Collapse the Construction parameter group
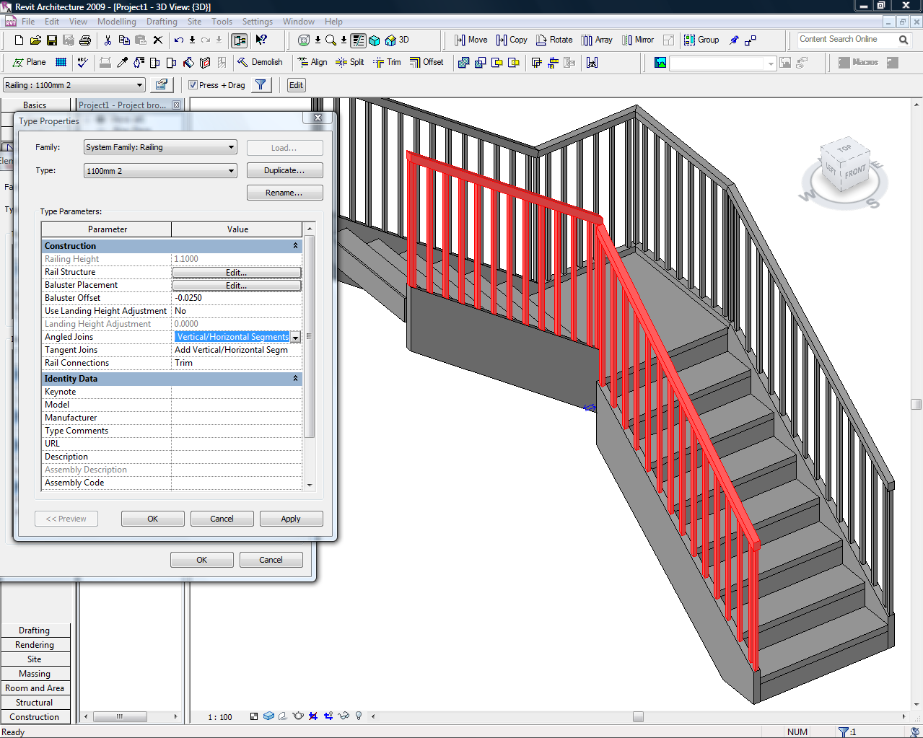The width and height of the screenshot is (923, 738). pos(295,245)
